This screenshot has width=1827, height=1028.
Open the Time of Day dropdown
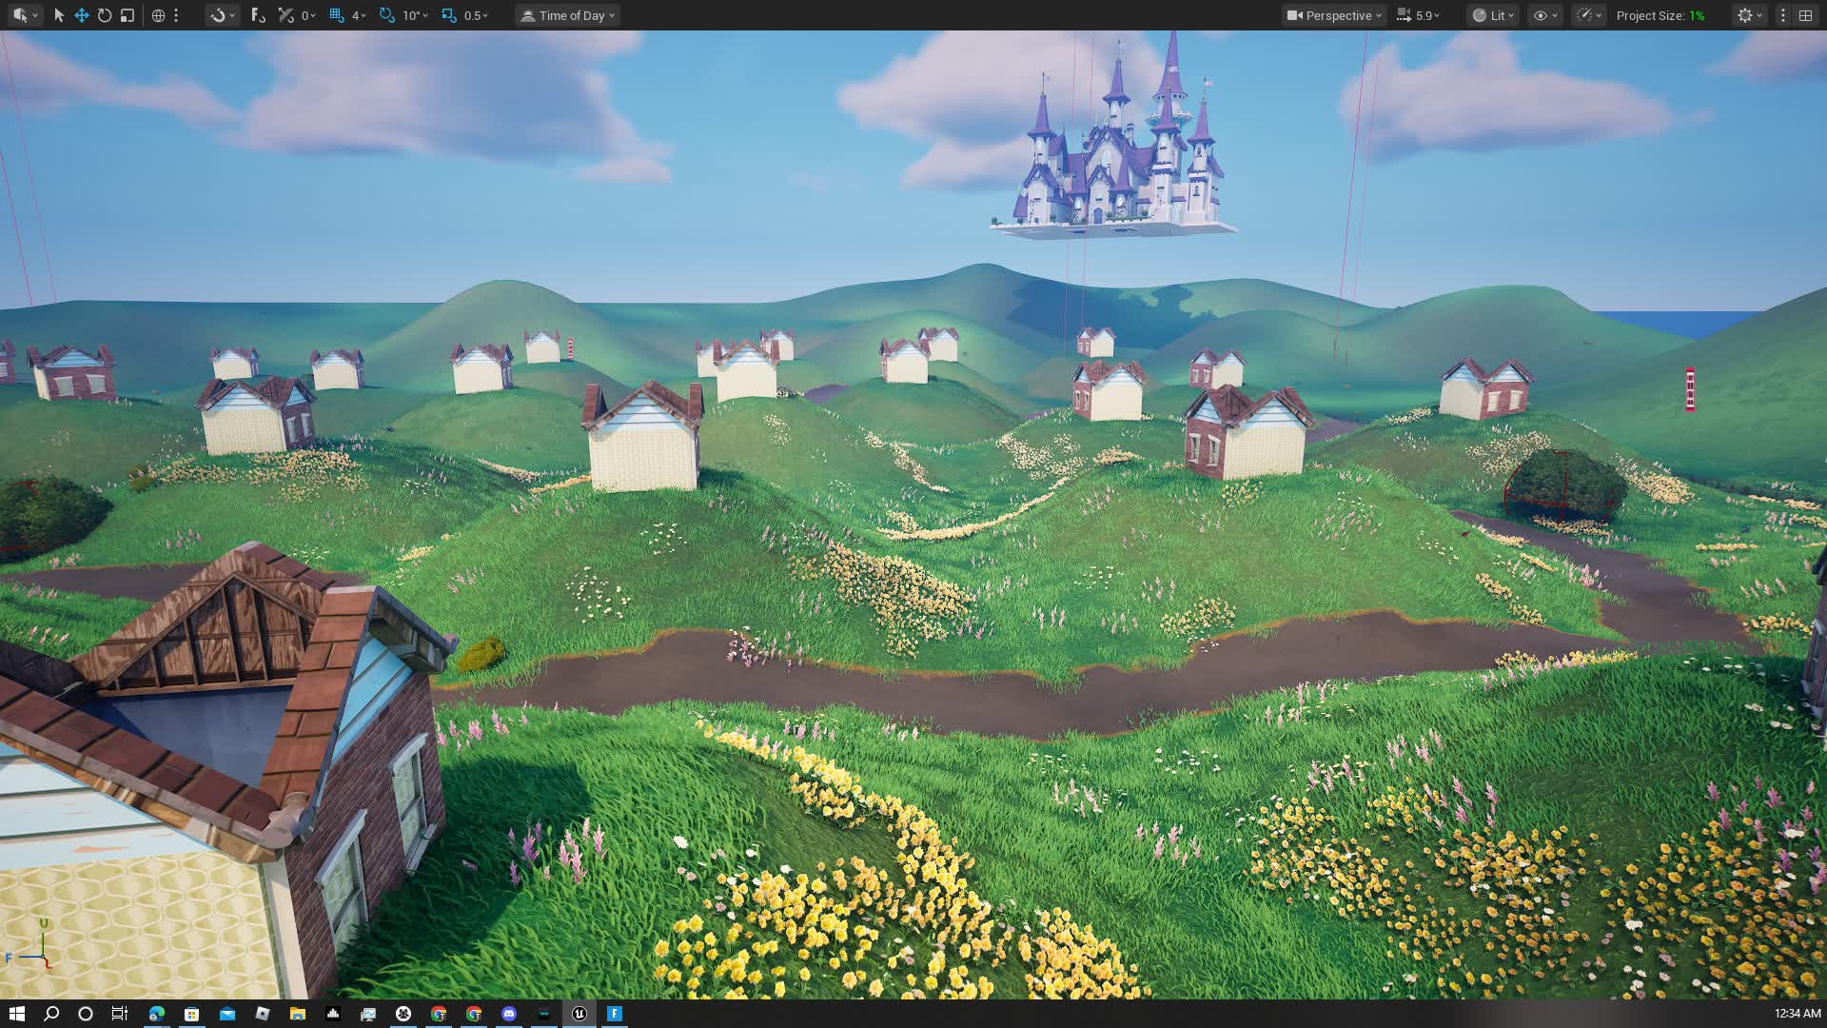[x=568, y=15]
